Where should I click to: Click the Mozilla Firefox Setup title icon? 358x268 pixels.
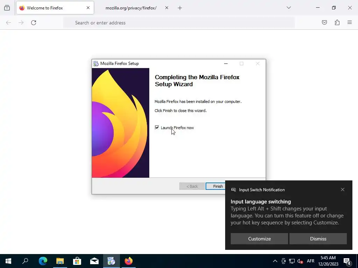(96, 64)
